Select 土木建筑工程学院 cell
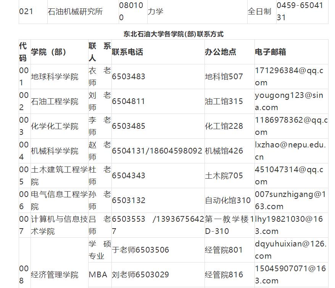The height and width of the screenshot is (288, 335). (60, 176)
